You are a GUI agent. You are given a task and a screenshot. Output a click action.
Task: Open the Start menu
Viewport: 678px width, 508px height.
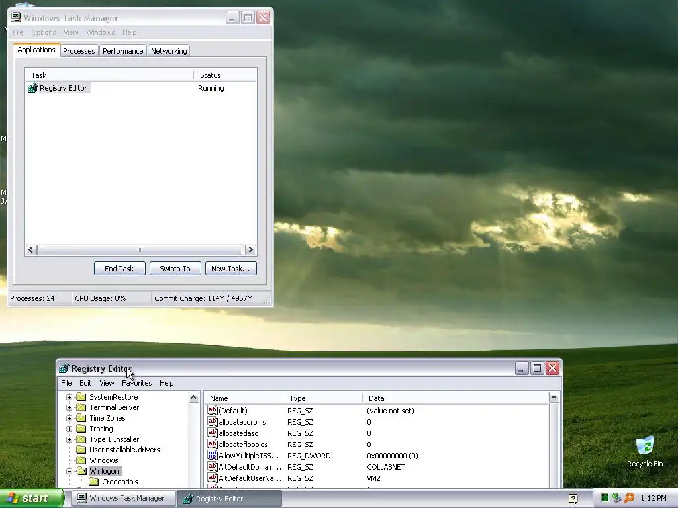pos(31,499)
